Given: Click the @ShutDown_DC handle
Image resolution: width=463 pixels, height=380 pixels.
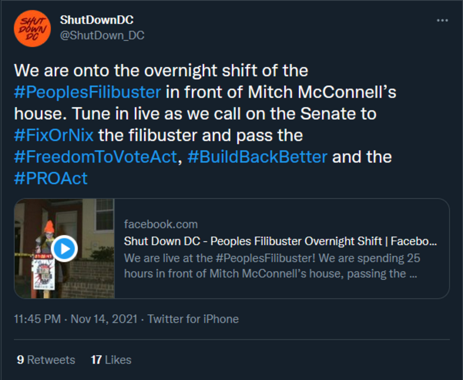Looking at the screenshot, I should tap(102, 36).
